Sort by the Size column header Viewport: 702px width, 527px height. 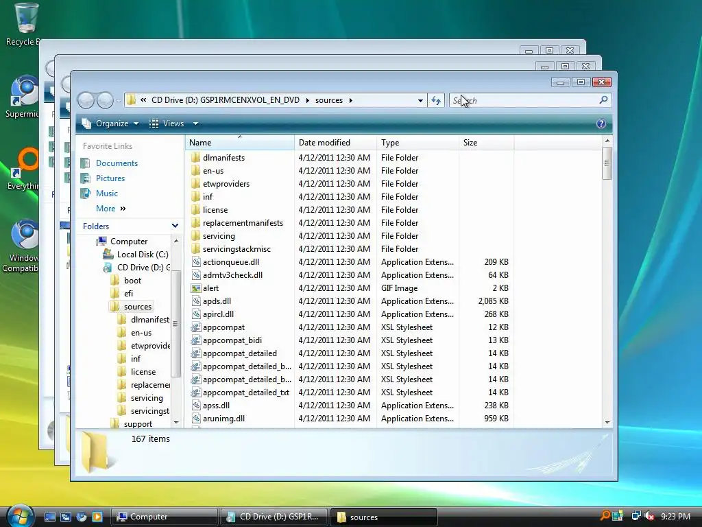[x=487, y=143]
